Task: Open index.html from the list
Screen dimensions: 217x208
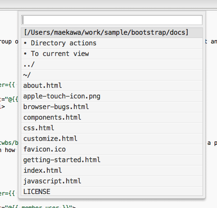Action: point(112,171)
